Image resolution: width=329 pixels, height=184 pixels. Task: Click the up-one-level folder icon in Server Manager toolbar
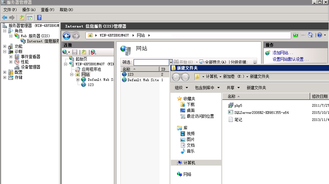pyautogui.click(x=22, y=17)
